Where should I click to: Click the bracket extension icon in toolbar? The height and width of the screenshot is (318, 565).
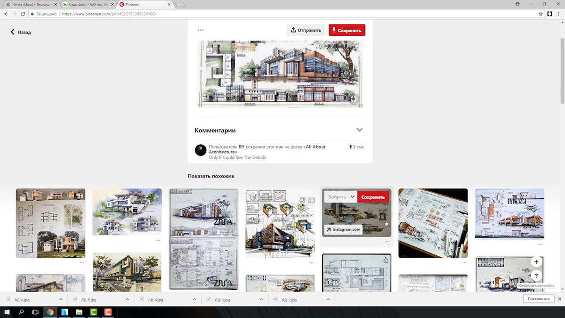point(549,14)
